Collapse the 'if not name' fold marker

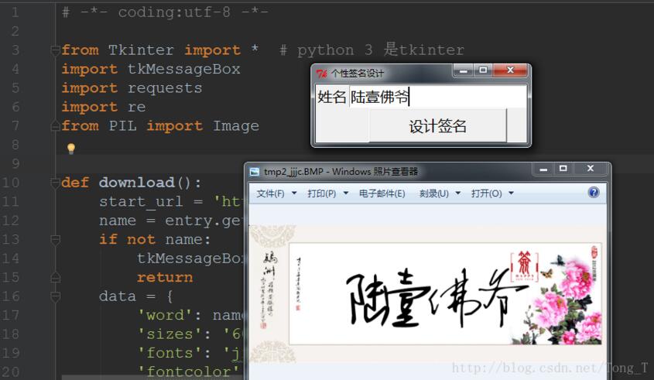click(x=55, y=239)
